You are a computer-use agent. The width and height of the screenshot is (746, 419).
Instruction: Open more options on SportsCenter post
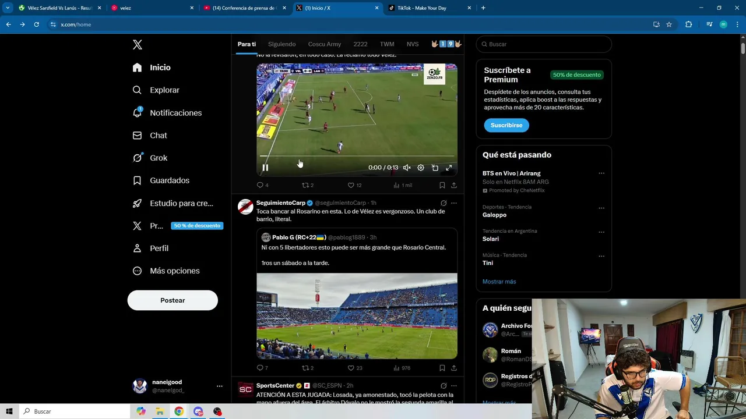(454, 386)
